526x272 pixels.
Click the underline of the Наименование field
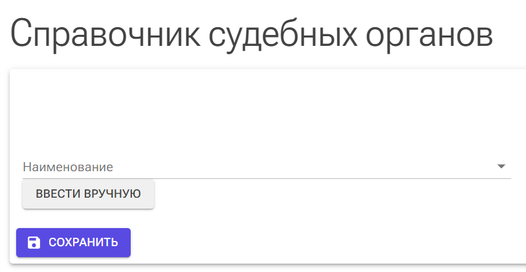(259, 178)
